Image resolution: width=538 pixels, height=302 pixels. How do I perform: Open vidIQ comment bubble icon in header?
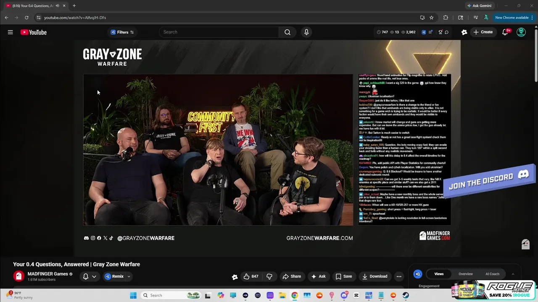(x=447, y=32)
